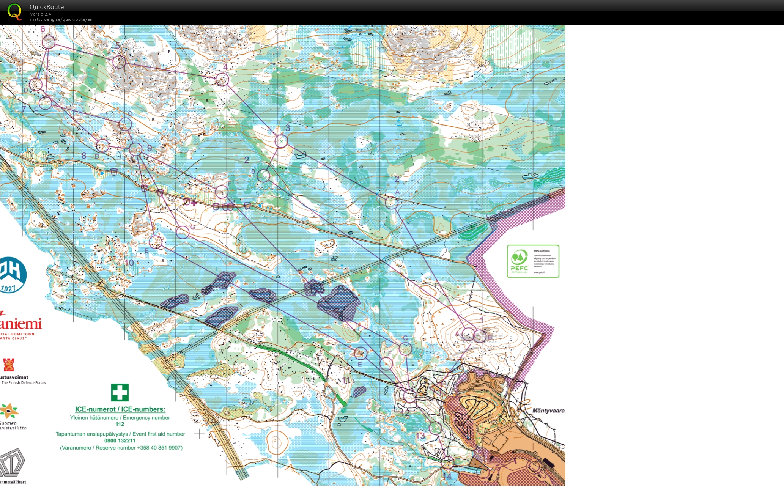Select the QuickRoute title text
Image resolution: width=784 pixels, height=486 pixels.
(47, 6)
